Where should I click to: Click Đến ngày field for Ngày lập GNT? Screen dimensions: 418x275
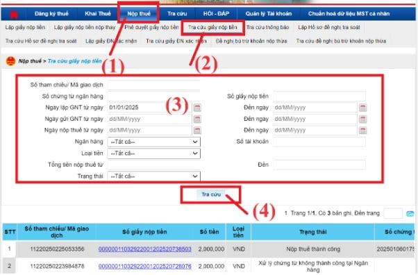[315, 108]
